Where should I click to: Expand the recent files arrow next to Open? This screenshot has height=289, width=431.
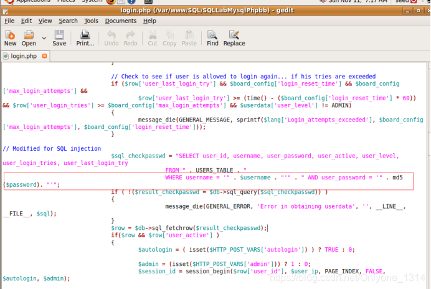pos(44,38)
